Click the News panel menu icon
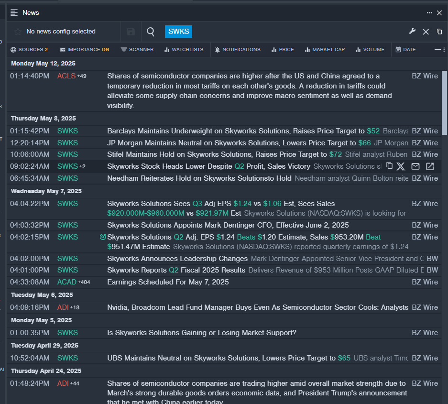Screen dimensions: 448x404 [14, 12]
